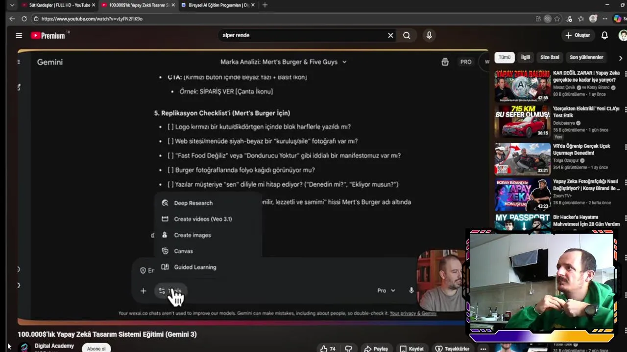627x352 pixels.
Task: Open the Pro model selector dropdown
Action: (x=386, y=290)
